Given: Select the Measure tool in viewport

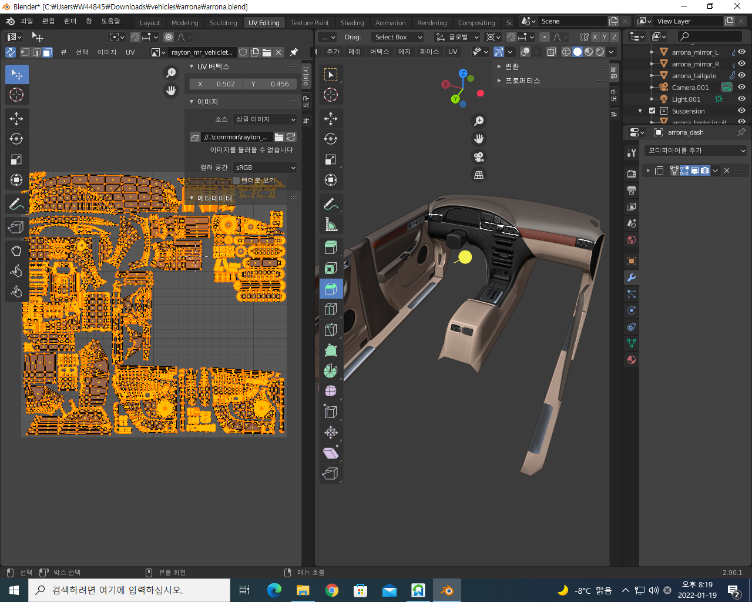Looking at the screenshot, I should click(331, 225).
